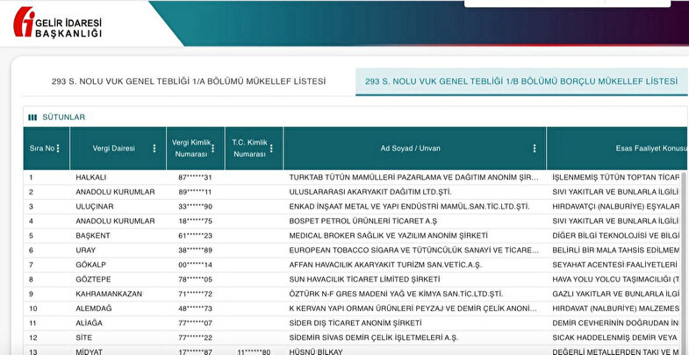Open the Vergi Dairesi column menu dots
This screenshot has height=355, width=689.
point(154,148)
